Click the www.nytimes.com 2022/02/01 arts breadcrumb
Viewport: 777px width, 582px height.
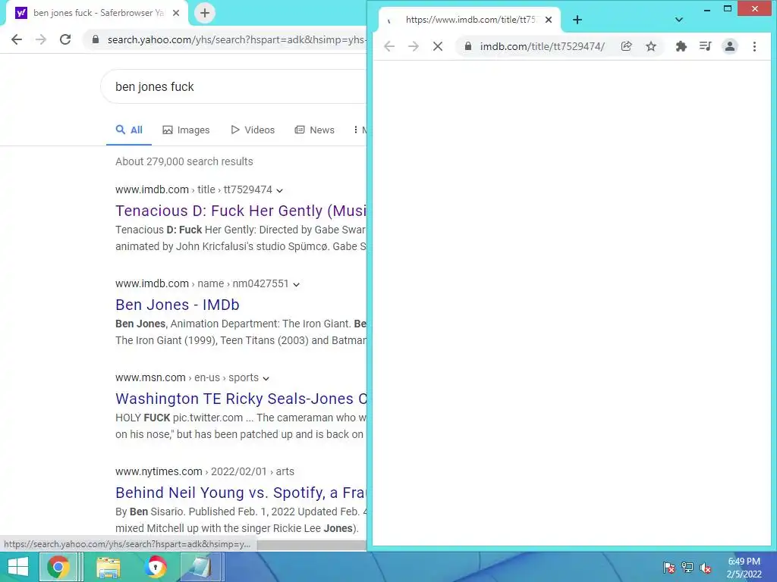(205, 471)
